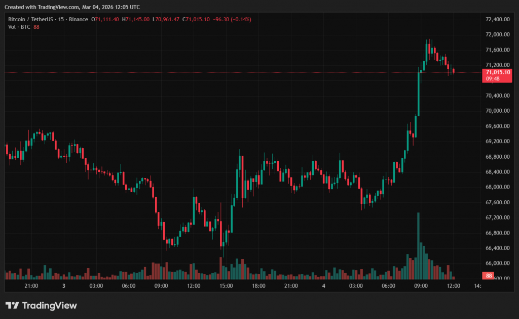Click the date marker 4 on time axis
519x319 pixels.
(x=323, y=286)
